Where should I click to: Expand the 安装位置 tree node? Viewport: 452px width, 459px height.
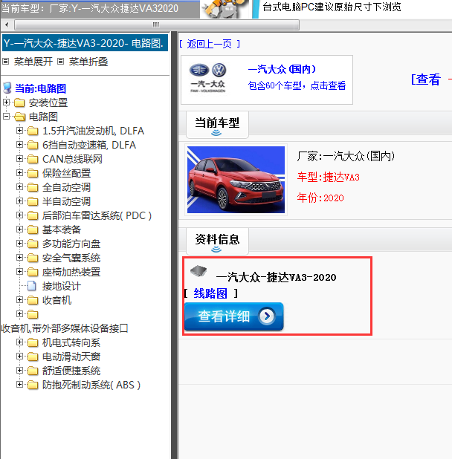pos(6,102)
